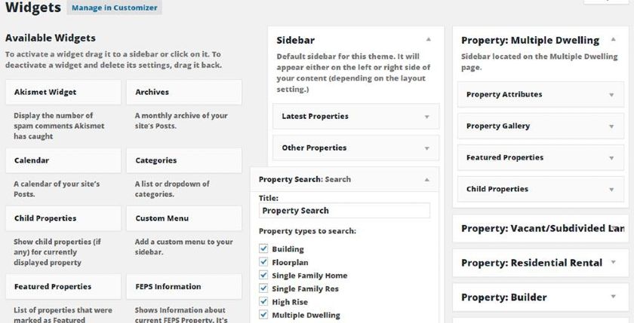This screenshot has height=323, width=634.
Task: Toggle the High Rise checkbox
Action: point(263,301)
